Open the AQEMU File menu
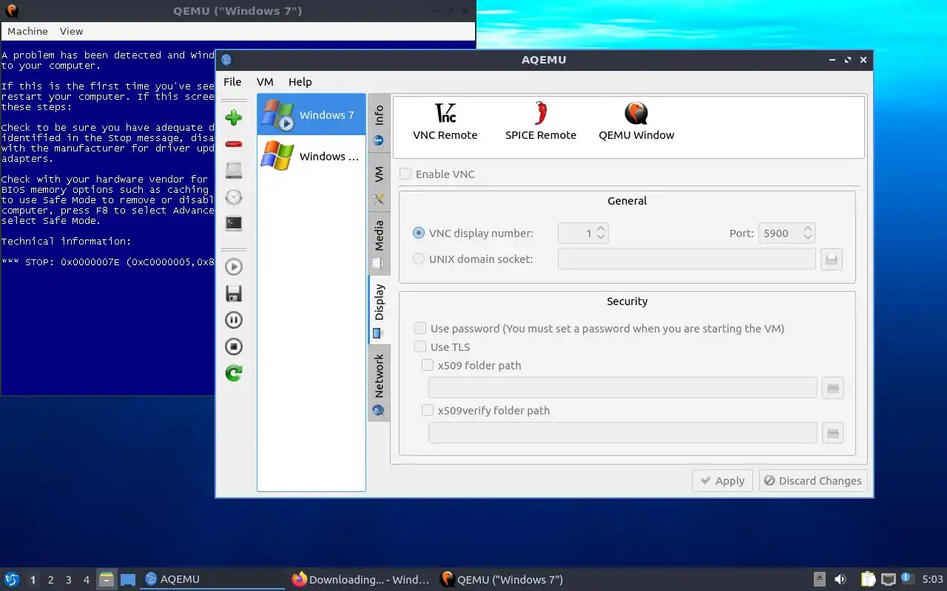This screenshot has height=591, width=947. 232,82
